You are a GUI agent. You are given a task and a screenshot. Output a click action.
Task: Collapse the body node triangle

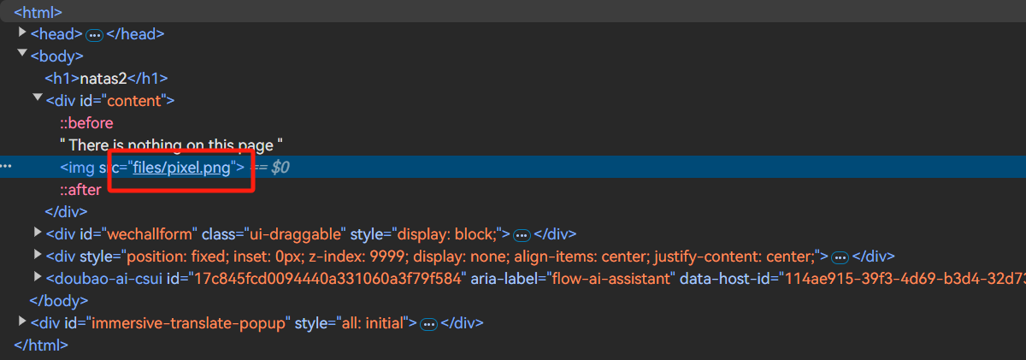tap(22, 55)
